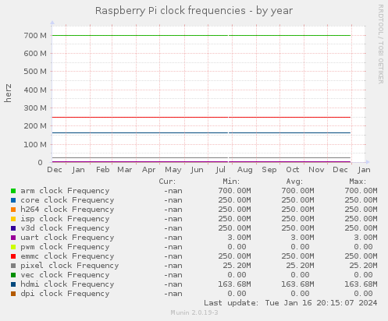Click the 'hdmi clock Frequency' legend label
Image resolution: width=388 pixels, height=321 pixels.
67,284
